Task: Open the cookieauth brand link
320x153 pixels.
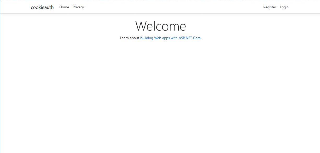Action: click(x=42, y=7)
